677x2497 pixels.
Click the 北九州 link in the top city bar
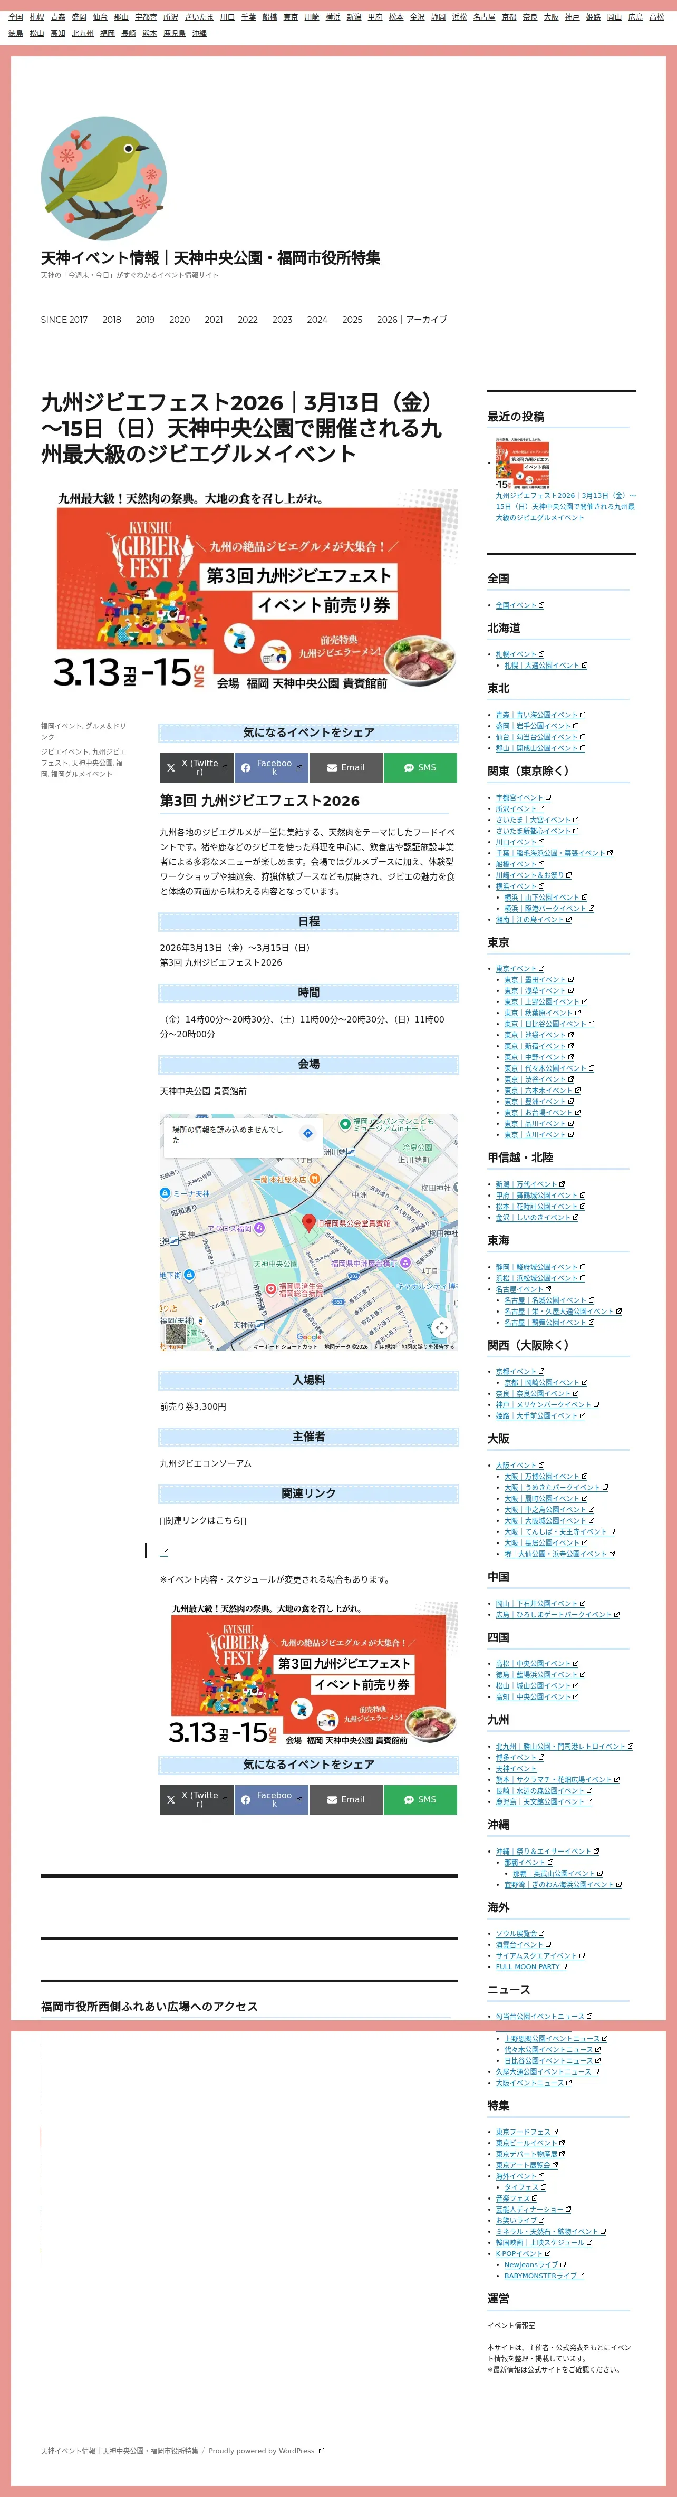tap(82, 33)
